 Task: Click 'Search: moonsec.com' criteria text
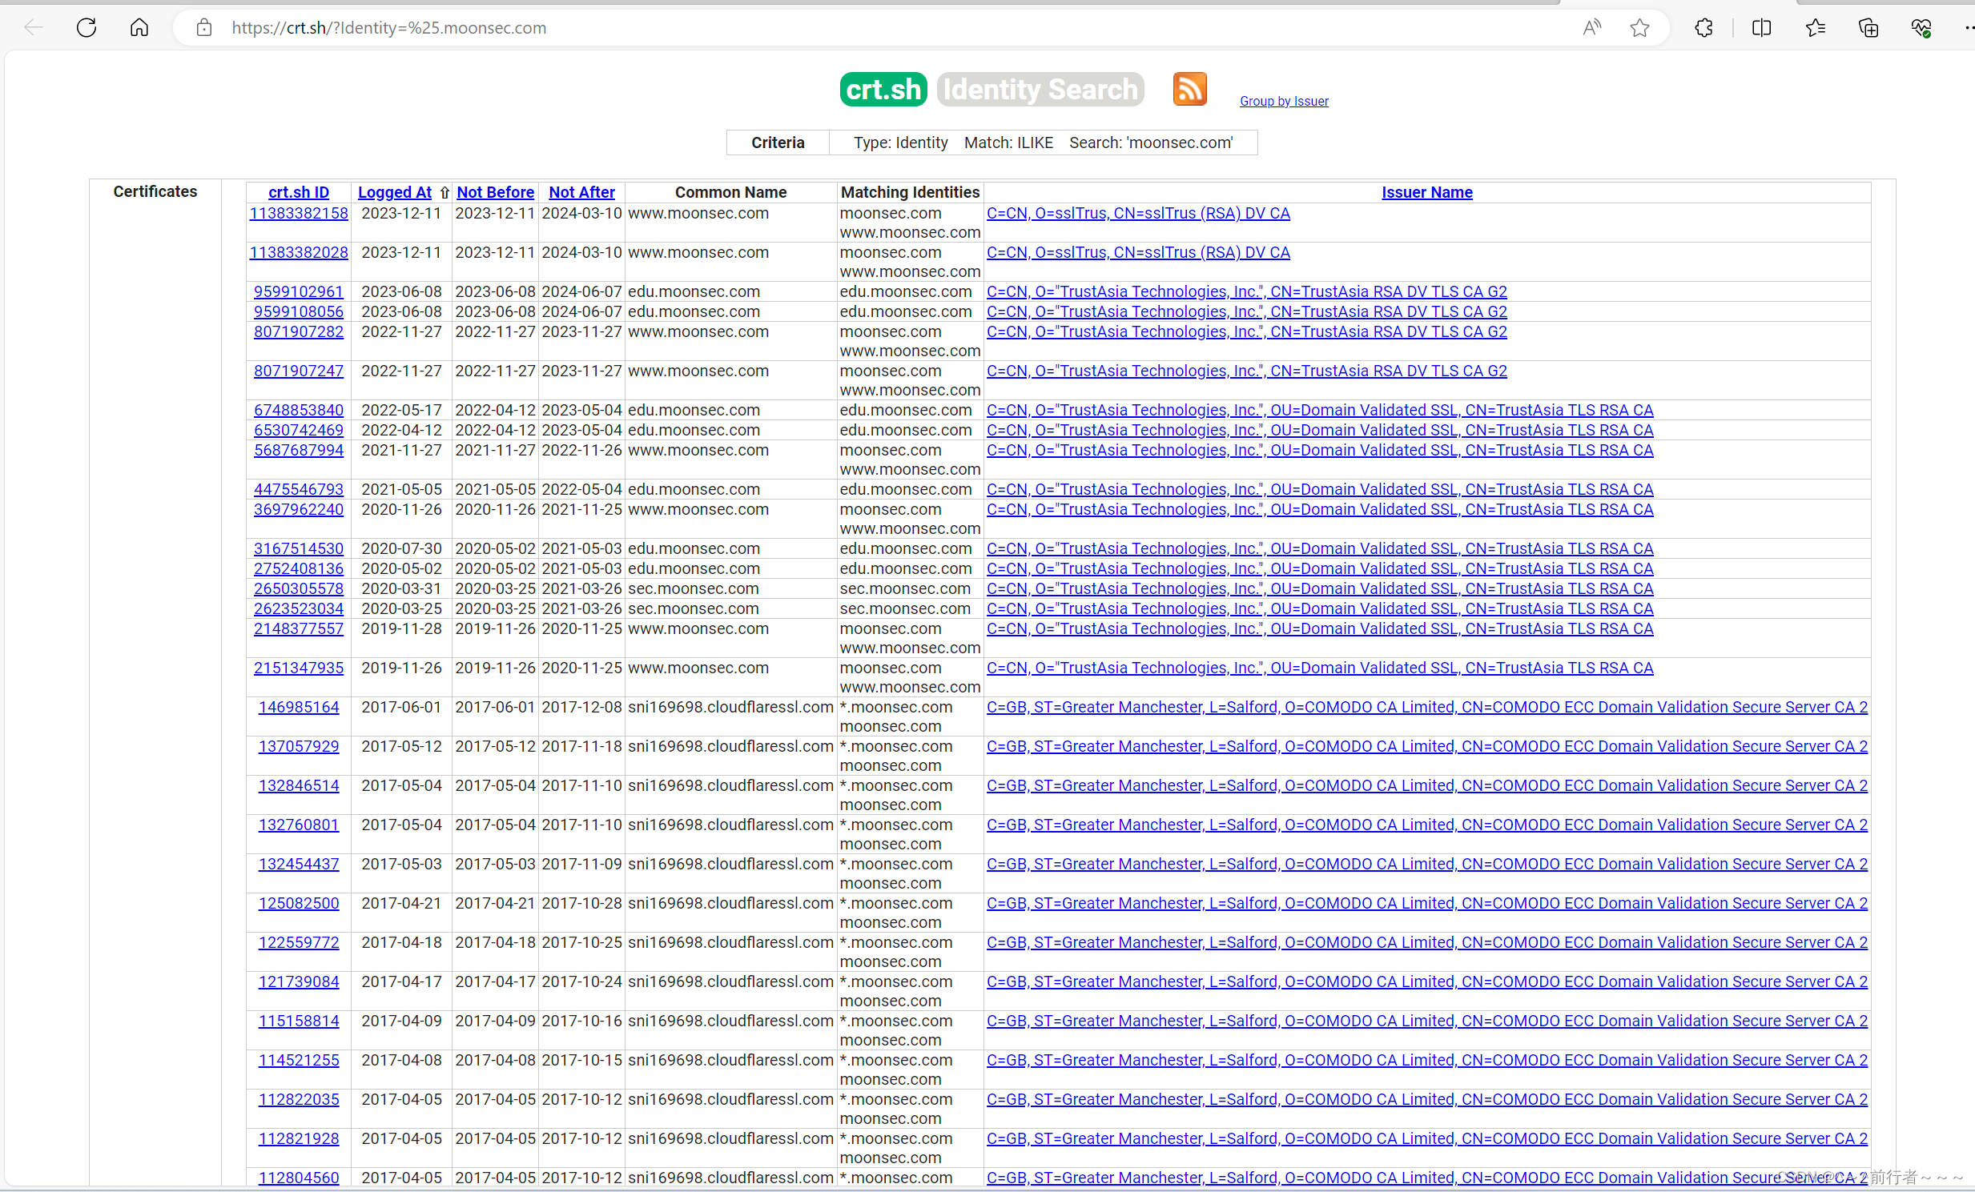(1151, 142)
